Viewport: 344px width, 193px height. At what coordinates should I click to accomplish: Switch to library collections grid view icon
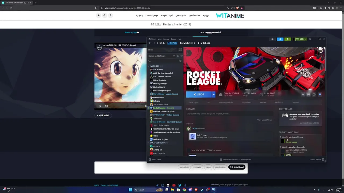(x=180, y=50)
